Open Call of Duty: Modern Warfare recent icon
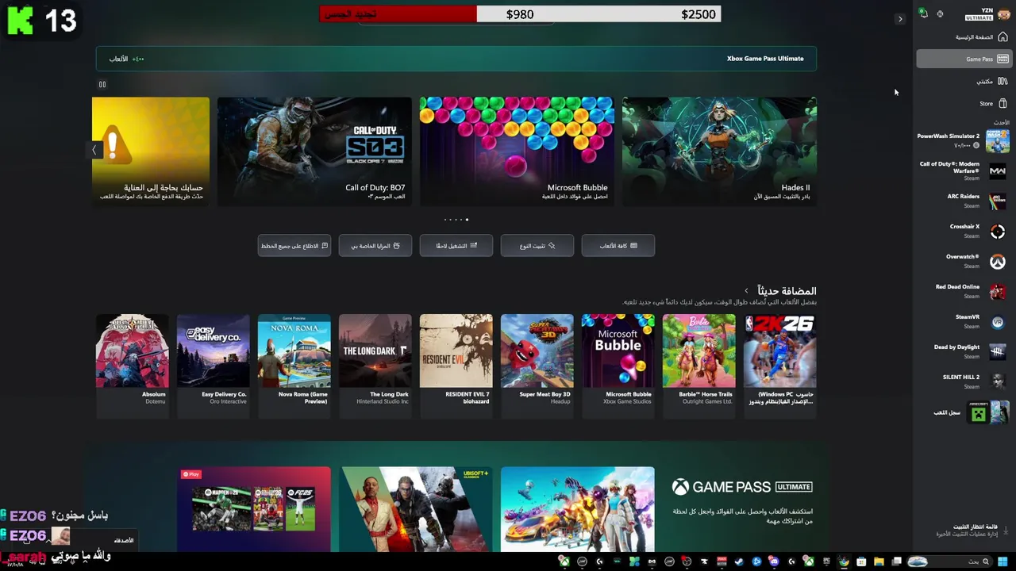 pos(998,171)
